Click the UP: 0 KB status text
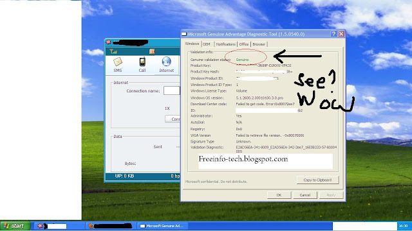This screenshot has width=412, height=231. 124,176
